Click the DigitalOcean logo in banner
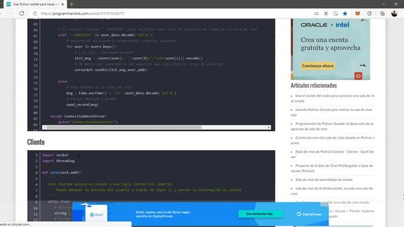The height and width of the screenshot is (227, 404). pyautogui.click(x=309, y=214)
